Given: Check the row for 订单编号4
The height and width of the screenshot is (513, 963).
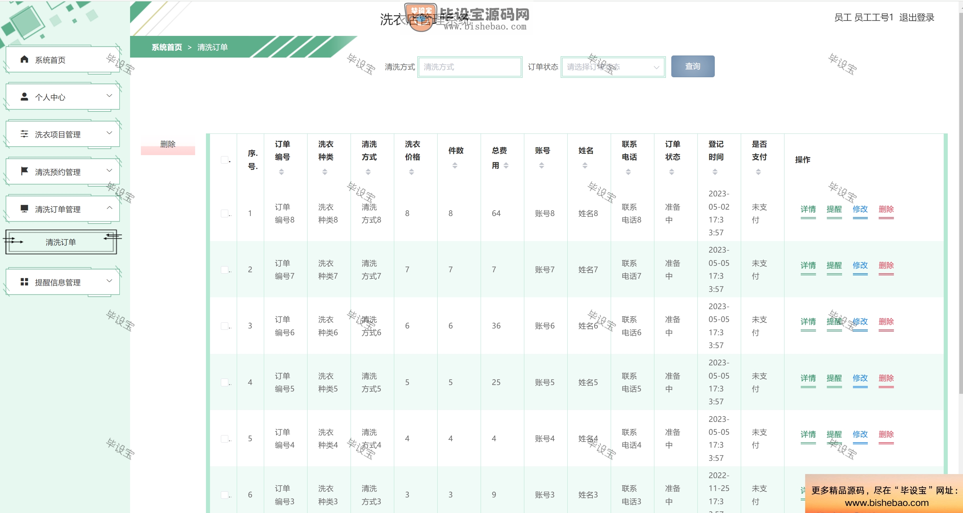Looking at the screenshot, I should (x=224, y=439).
